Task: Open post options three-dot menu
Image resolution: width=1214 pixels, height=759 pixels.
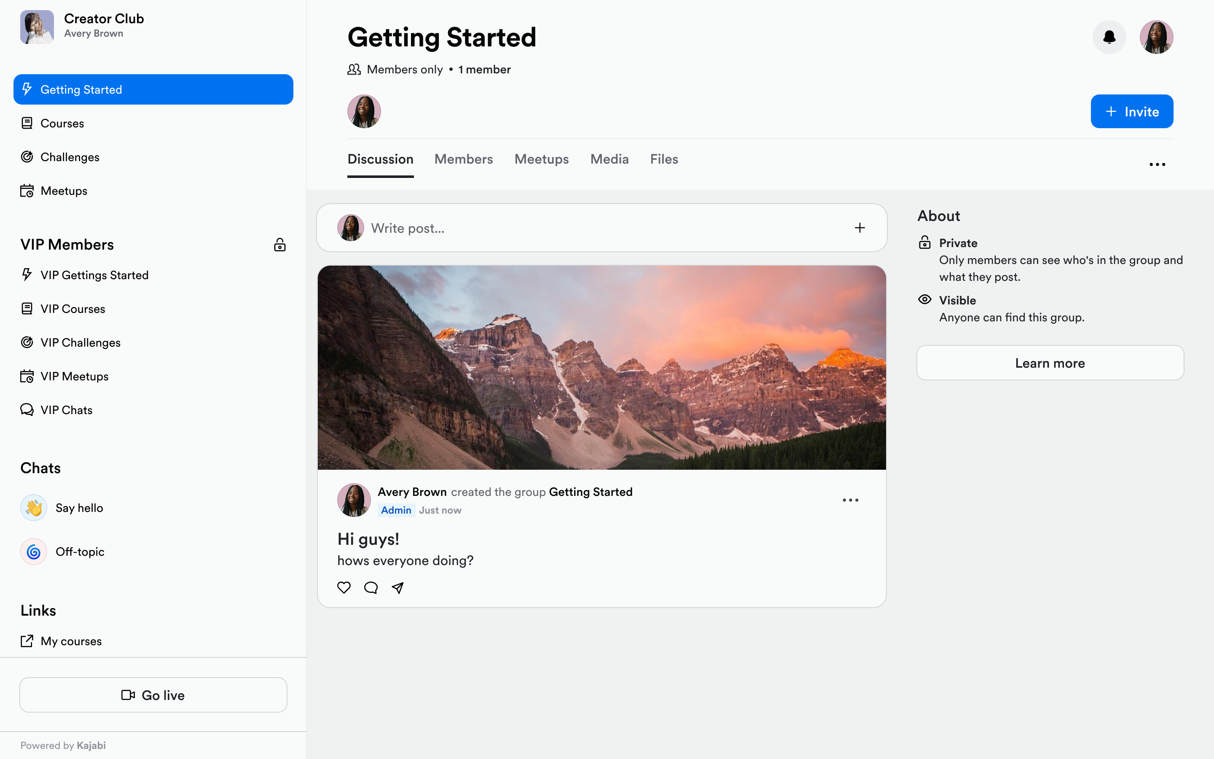Action: coord(850,500)
